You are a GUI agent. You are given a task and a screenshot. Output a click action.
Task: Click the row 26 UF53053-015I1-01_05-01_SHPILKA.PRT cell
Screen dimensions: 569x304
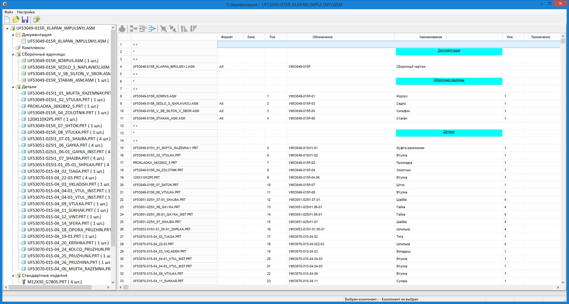tap(174, 229)
